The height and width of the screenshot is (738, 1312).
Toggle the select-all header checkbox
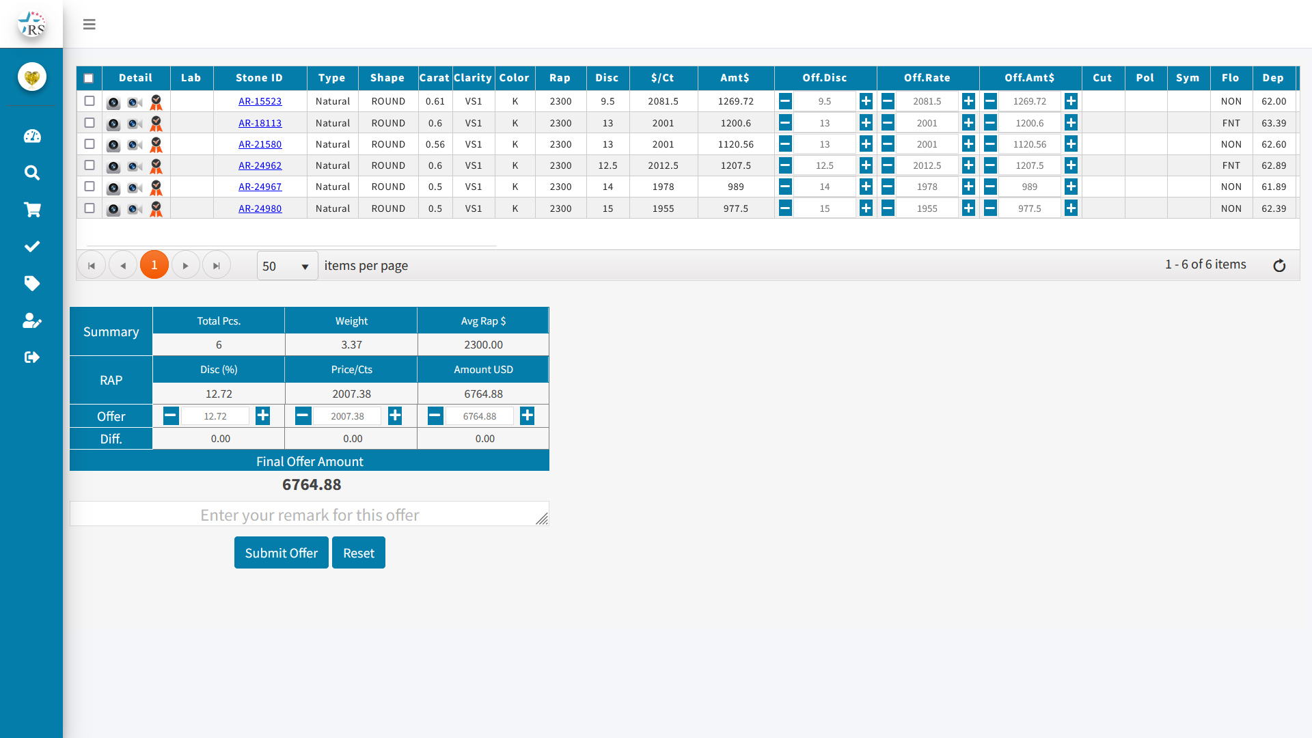pyautogui.click(x=89, y=78)
